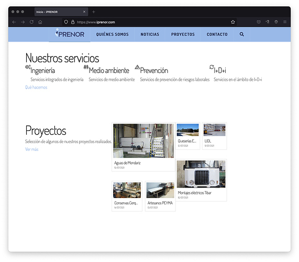Open the QUIÉNES SOMOS menu item
Image resolution: width=299 pixels, height=262 pixels.
112,35
